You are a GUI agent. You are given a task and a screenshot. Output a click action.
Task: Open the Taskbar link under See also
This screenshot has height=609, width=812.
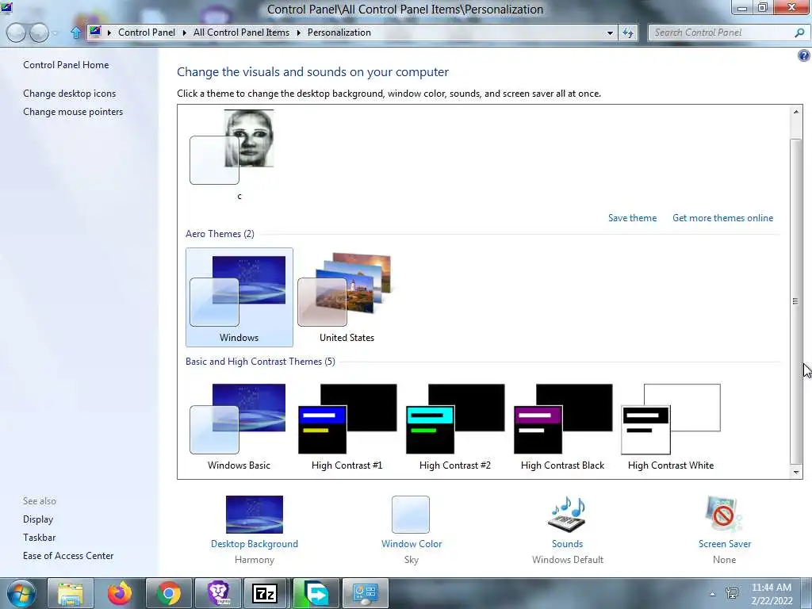point(39,538)
